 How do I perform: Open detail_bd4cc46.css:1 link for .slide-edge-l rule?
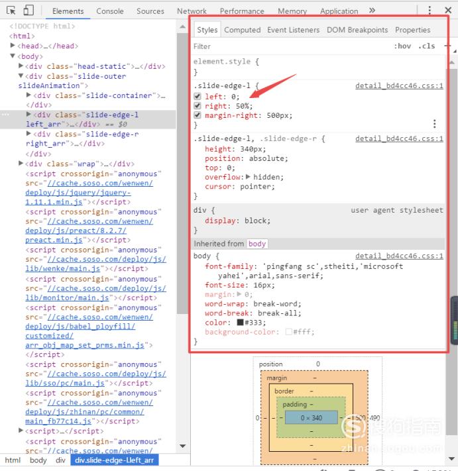[399, 86]
